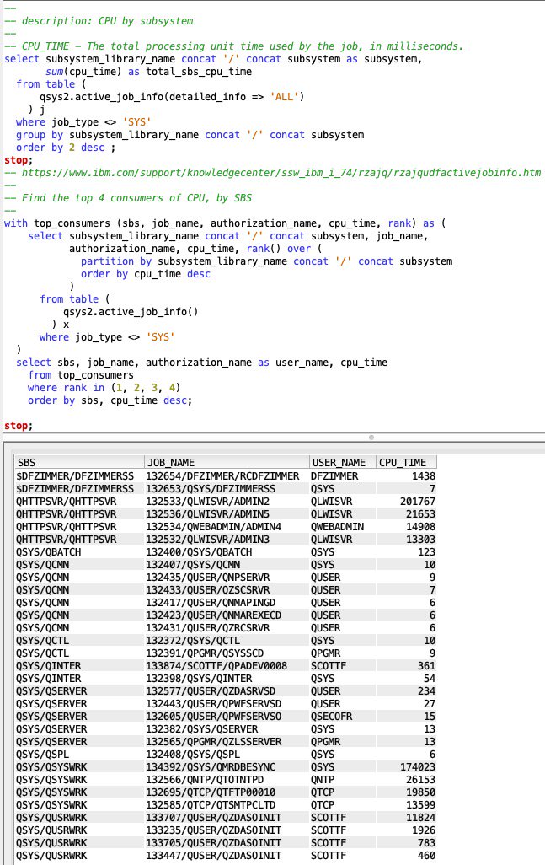Select job 132443/QUSER/QPWFSERVSD
This screenshot has height=865, width=545.
(213, 703)
